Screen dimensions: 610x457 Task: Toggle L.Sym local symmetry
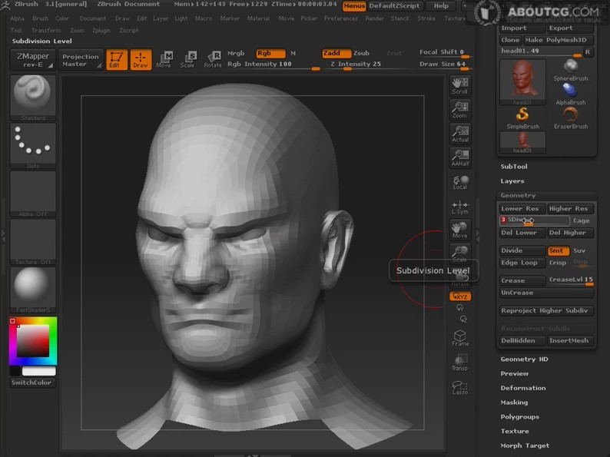(460, 207)
